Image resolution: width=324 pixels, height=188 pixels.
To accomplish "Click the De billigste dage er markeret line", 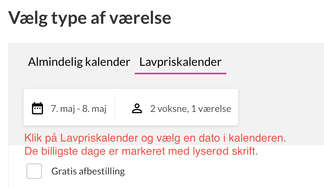I will point(141,151).
